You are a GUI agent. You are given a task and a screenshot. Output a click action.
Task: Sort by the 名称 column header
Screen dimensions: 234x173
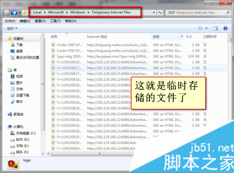[x=54, y=37]
